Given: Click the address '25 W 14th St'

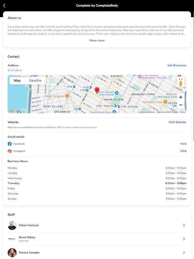Looking at the screenshot, I should 15,70.
